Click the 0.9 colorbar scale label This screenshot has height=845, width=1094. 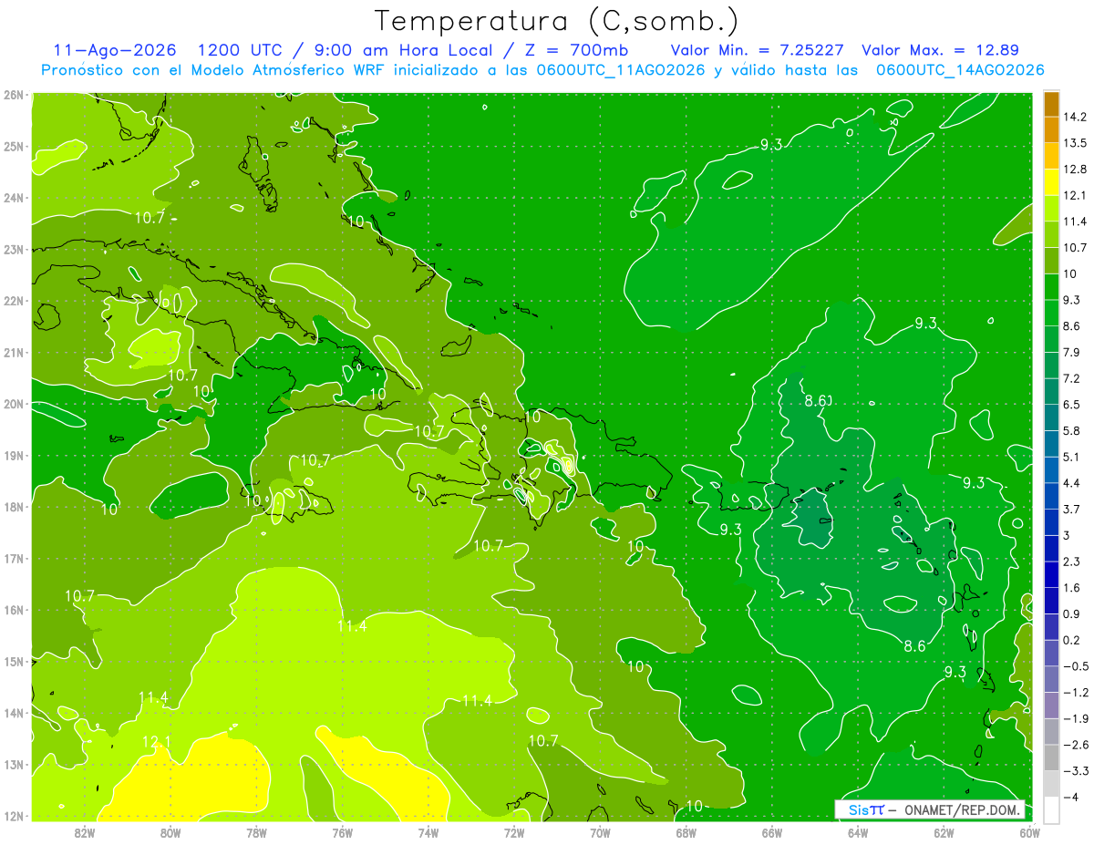click(1073, 613)
